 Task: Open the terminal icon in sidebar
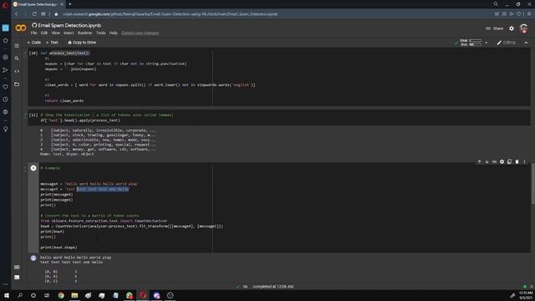point(17,277)
